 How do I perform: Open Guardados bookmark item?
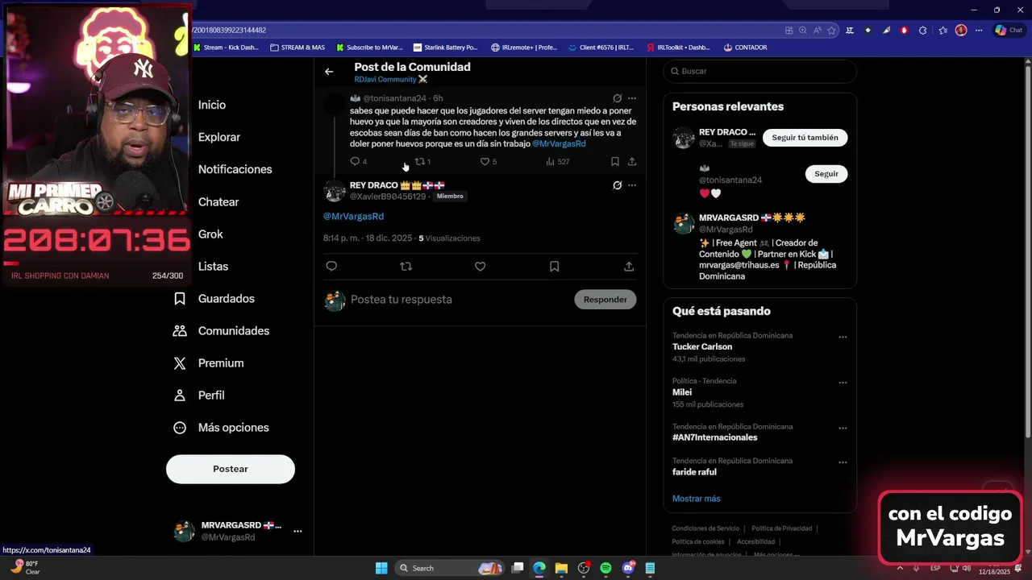coord(214,298)
